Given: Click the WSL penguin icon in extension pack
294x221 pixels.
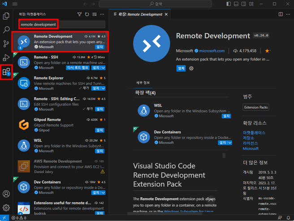Looking at the screenshot, I should click(x=144, y=110).
